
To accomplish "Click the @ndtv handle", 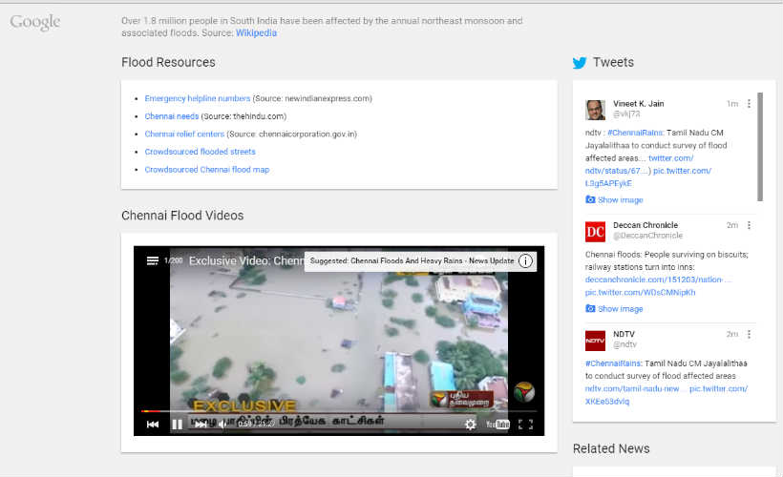I will [x=624, y=344].
